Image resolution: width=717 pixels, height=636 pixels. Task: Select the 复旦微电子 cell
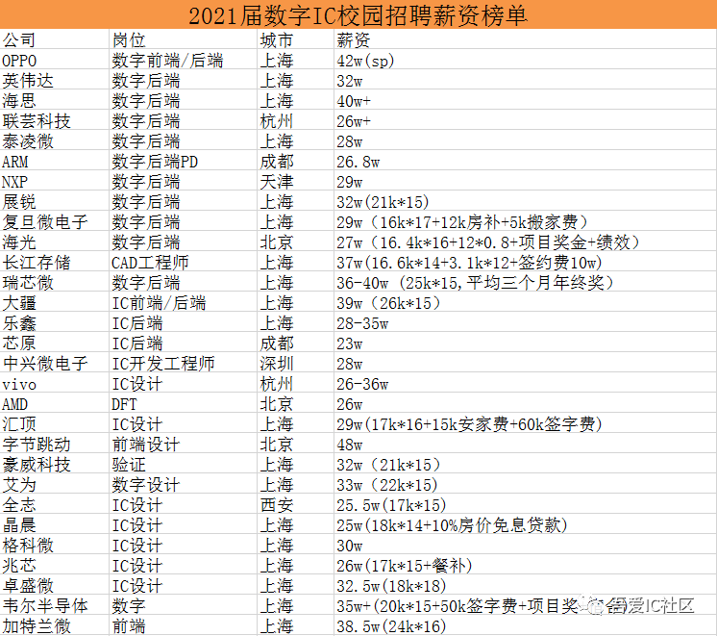click(x=55, y=221)
